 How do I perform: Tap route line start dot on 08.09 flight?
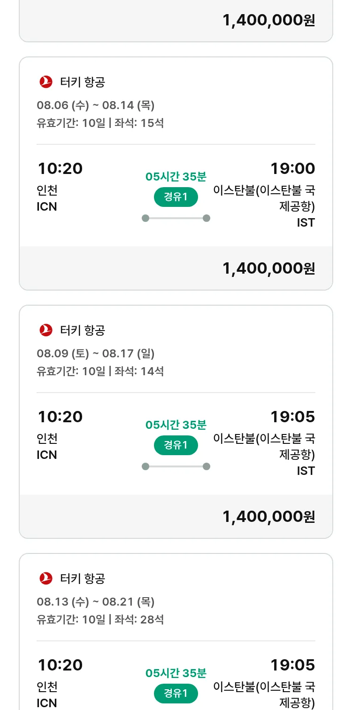tap(145, 466)
